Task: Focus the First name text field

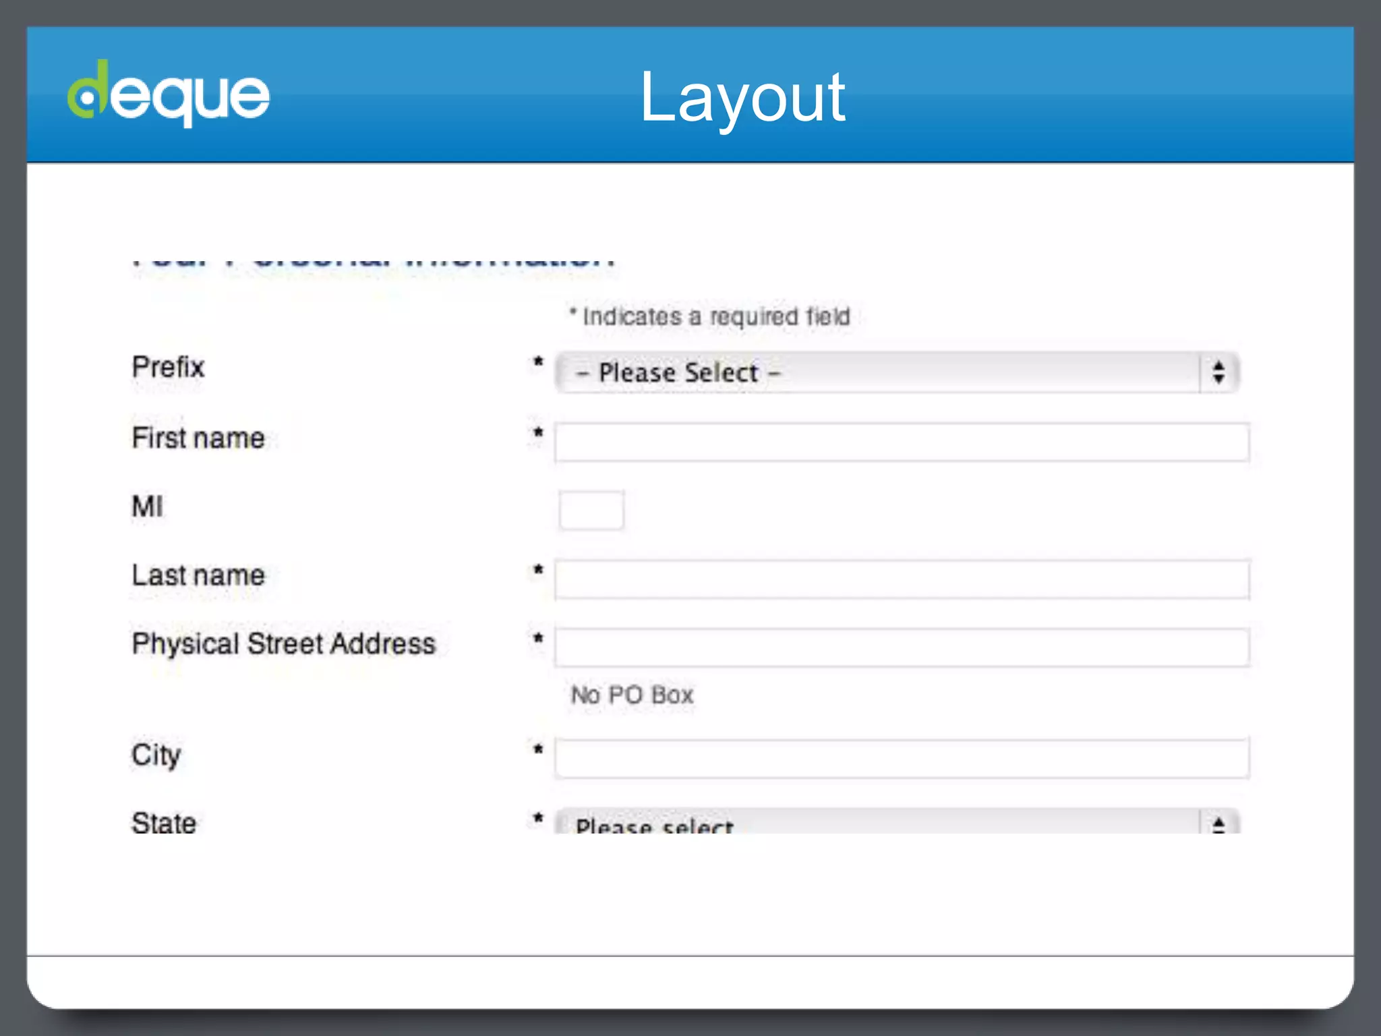Action: [x=902, y=442]
